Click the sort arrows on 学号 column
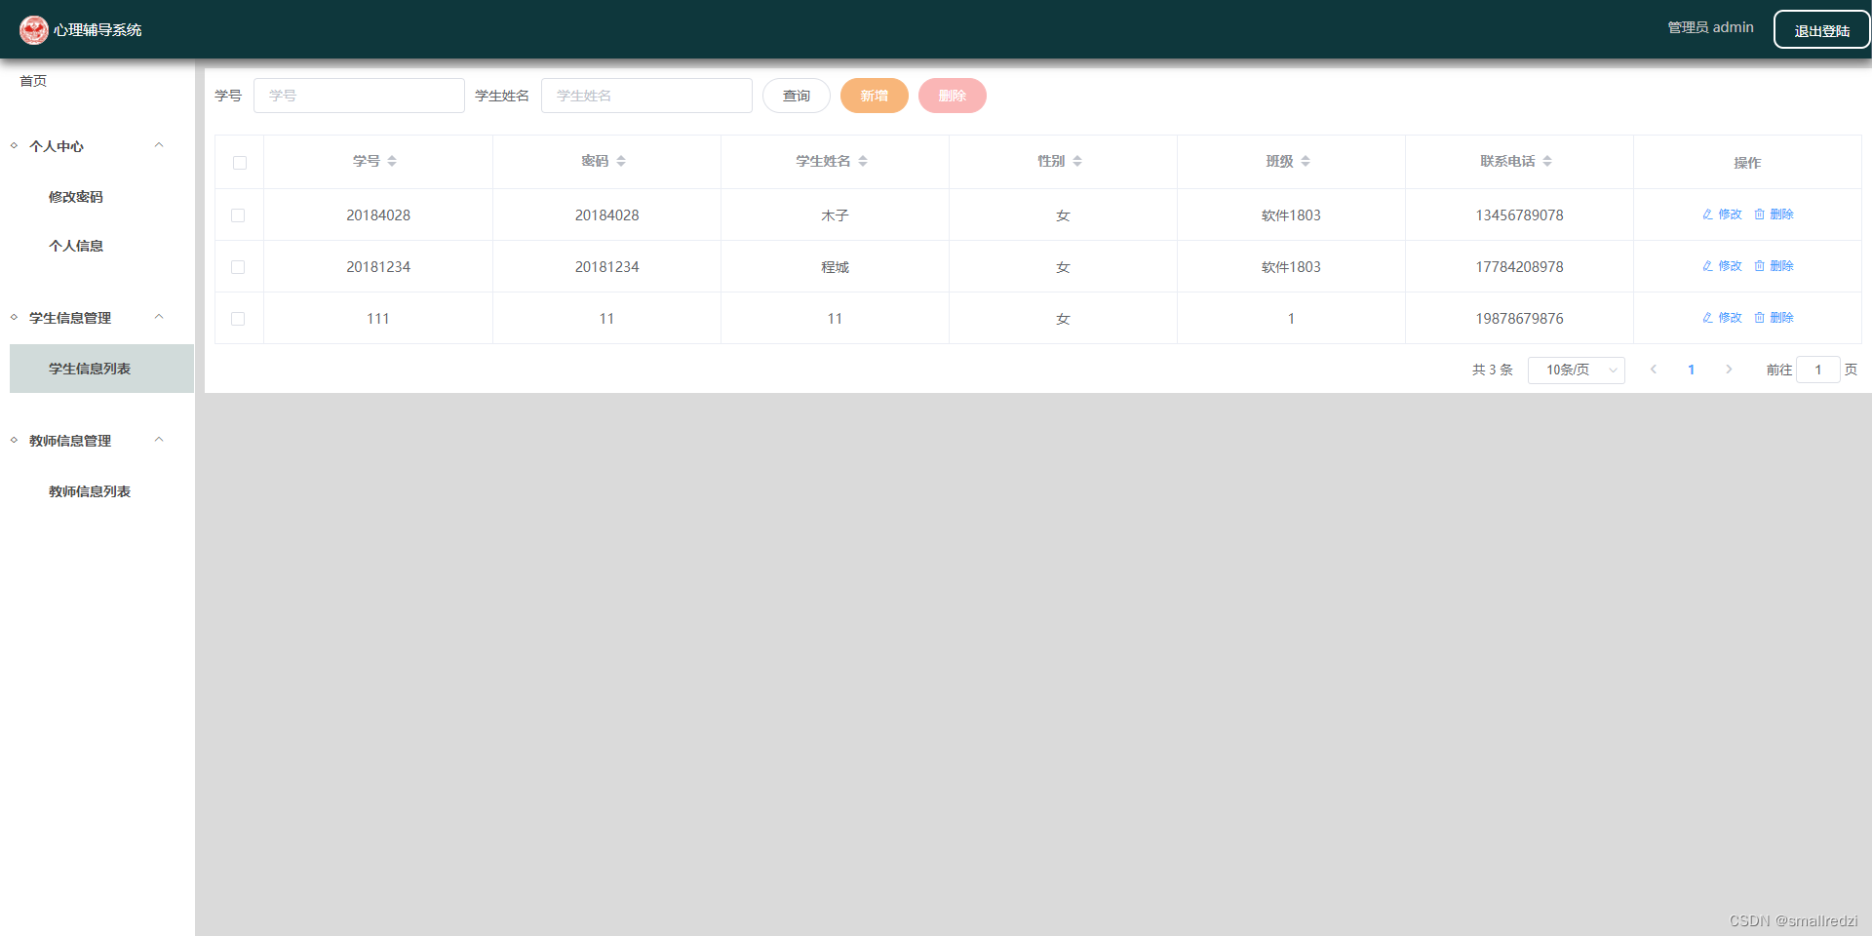1872x936 pixels. pyautogui.click(x=392, y=161)
